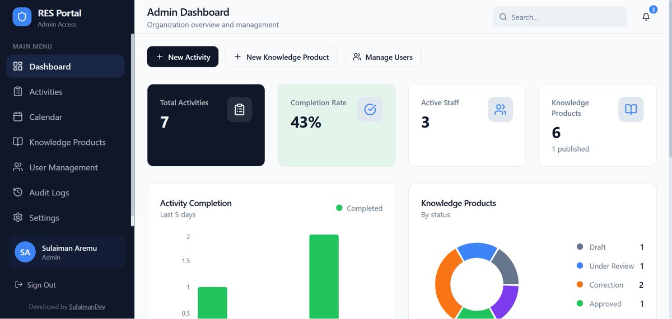Click the orange Correction legend swatch
This screenshot has width=672, height=319.
580,285
